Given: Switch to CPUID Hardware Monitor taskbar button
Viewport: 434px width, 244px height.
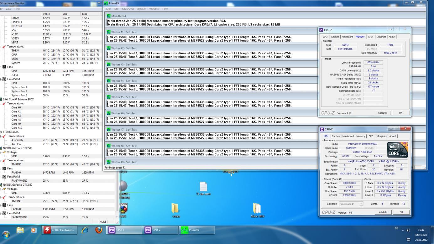Looking at the screenshot, I should tap(59, 230).
